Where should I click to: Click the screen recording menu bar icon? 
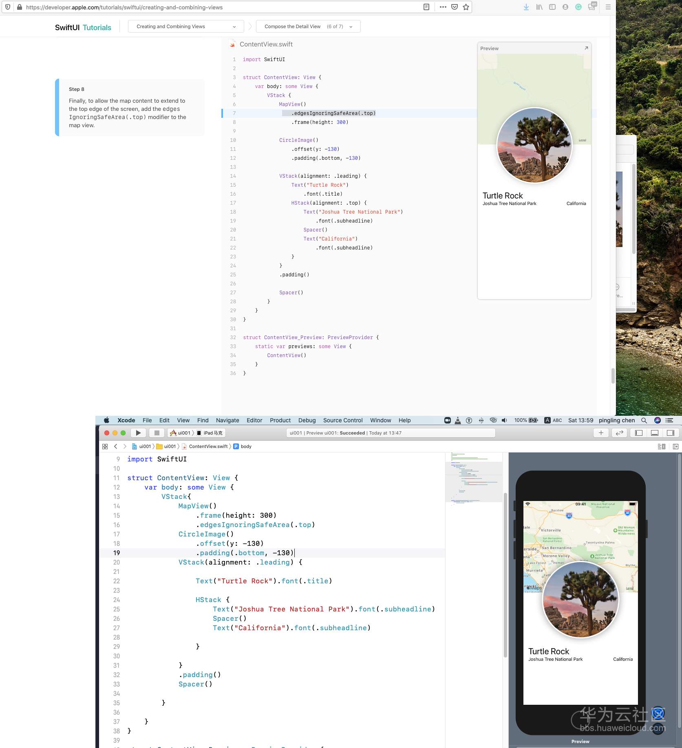(448, 420)
